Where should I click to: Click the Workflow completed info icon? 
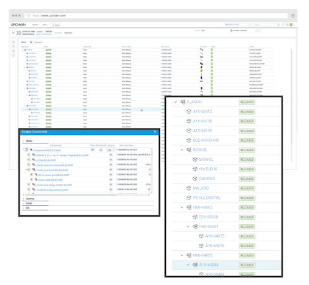(231, 30)
